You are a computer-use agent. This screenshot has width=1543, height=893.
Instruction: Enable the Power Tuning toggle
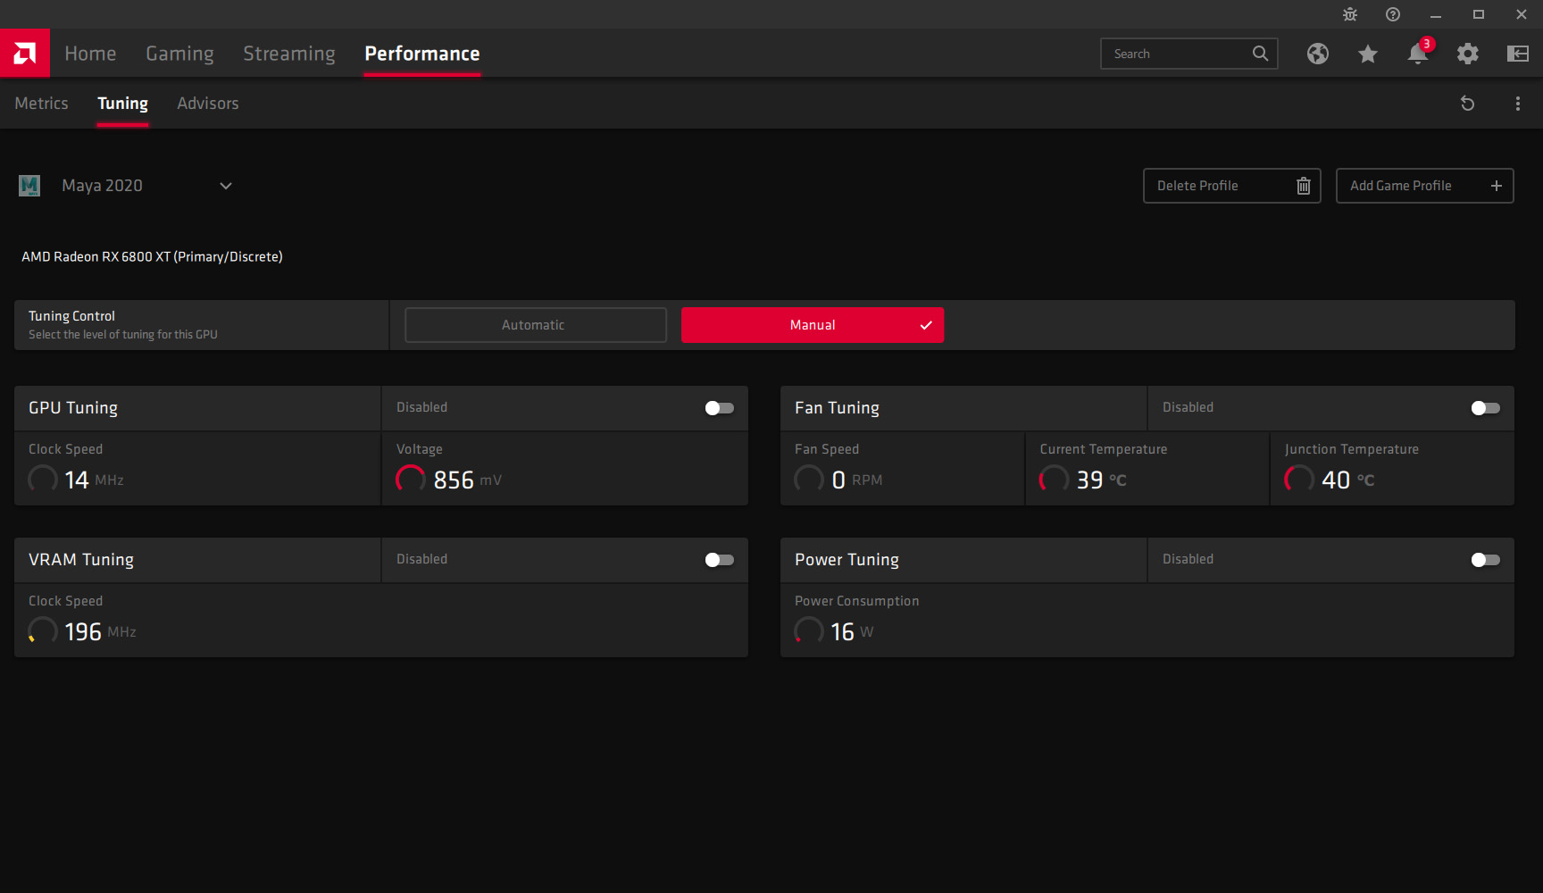tap(1485, 560)
